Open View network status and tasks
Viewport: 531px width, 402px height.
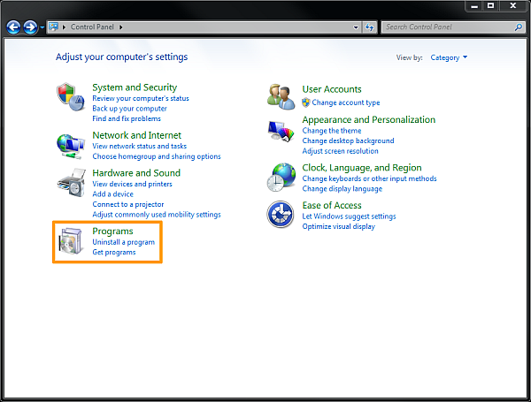point(139,146)
